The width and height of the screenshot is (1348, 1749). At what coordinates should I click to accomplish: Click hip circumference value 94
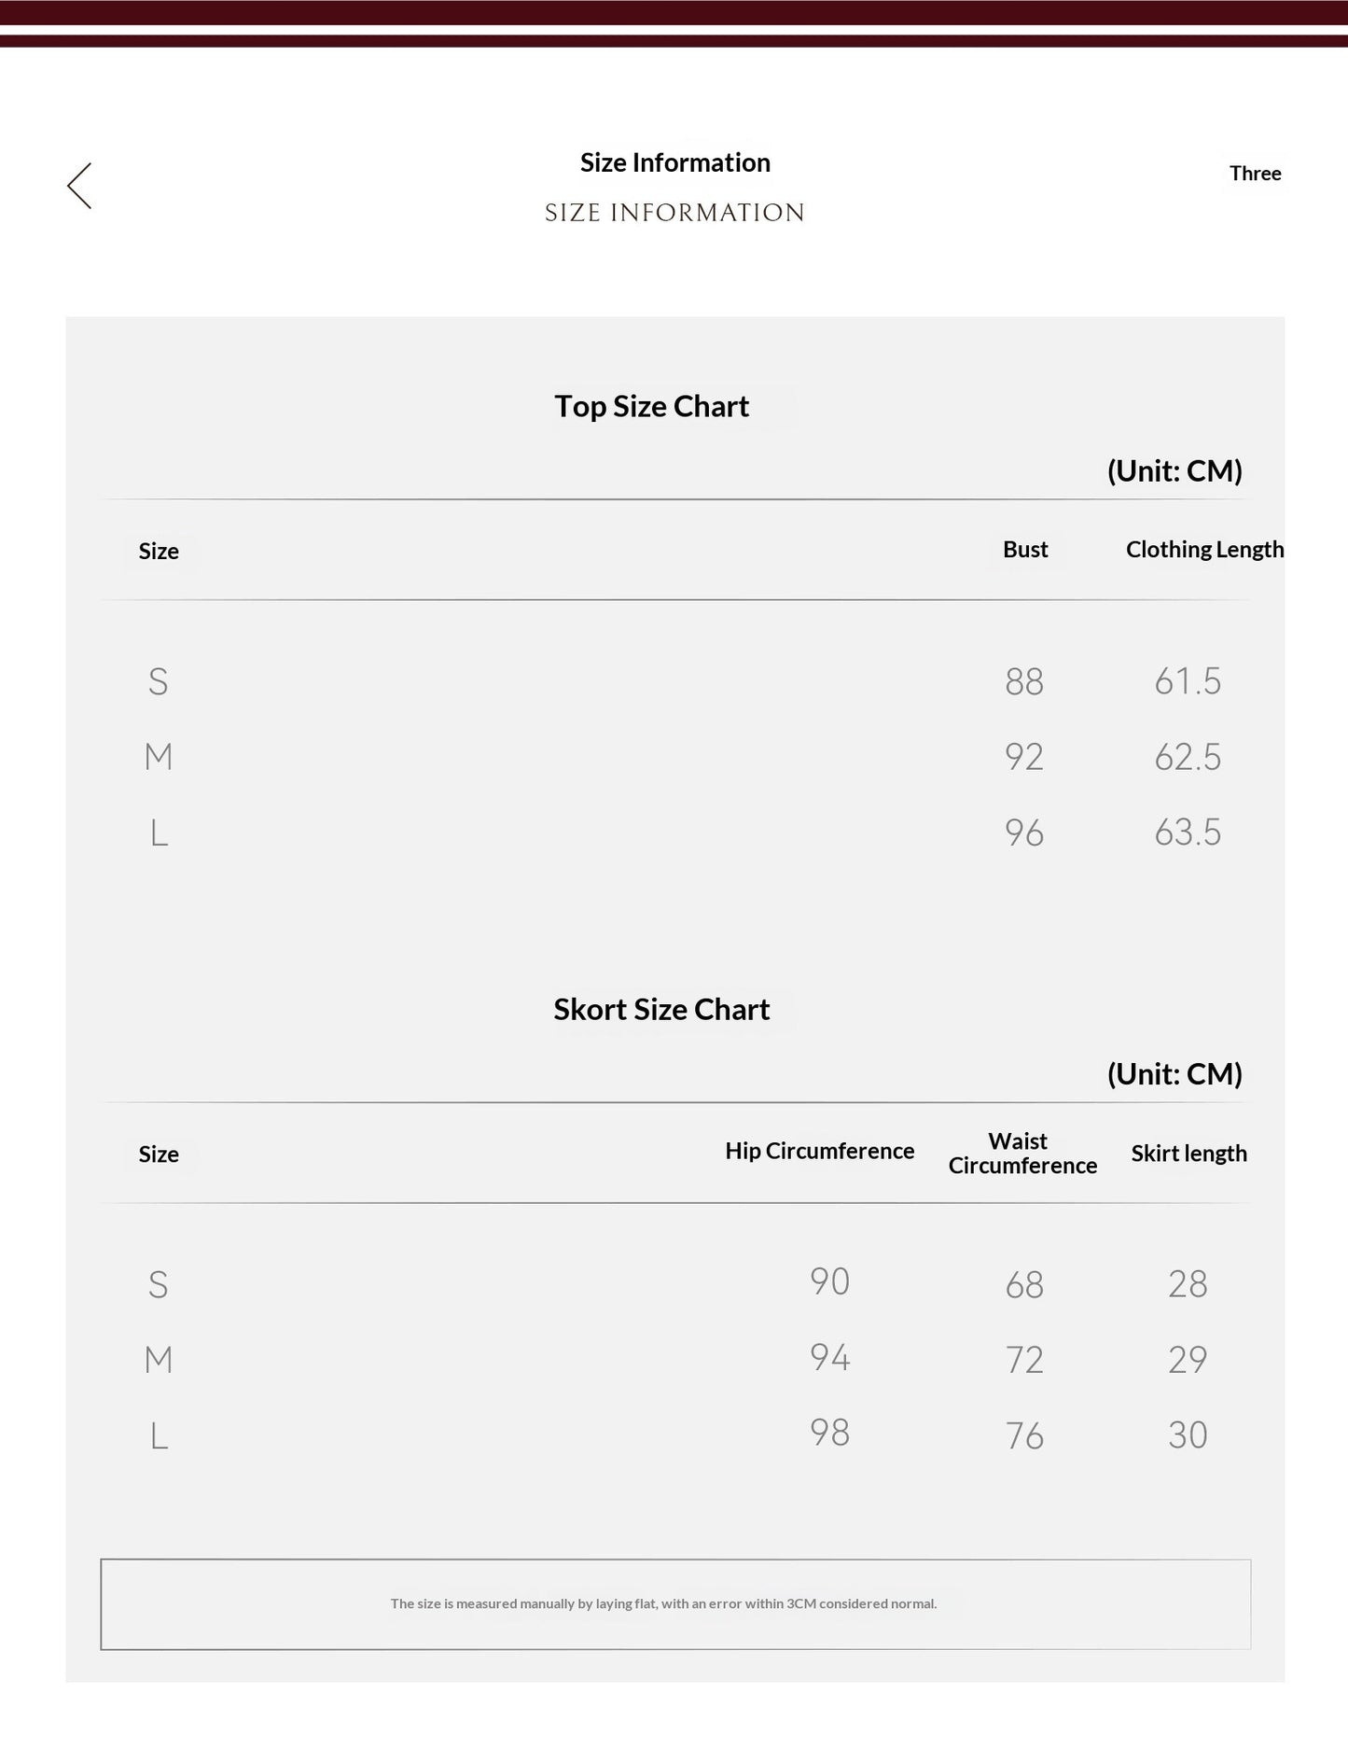[x=829, y=1357]
